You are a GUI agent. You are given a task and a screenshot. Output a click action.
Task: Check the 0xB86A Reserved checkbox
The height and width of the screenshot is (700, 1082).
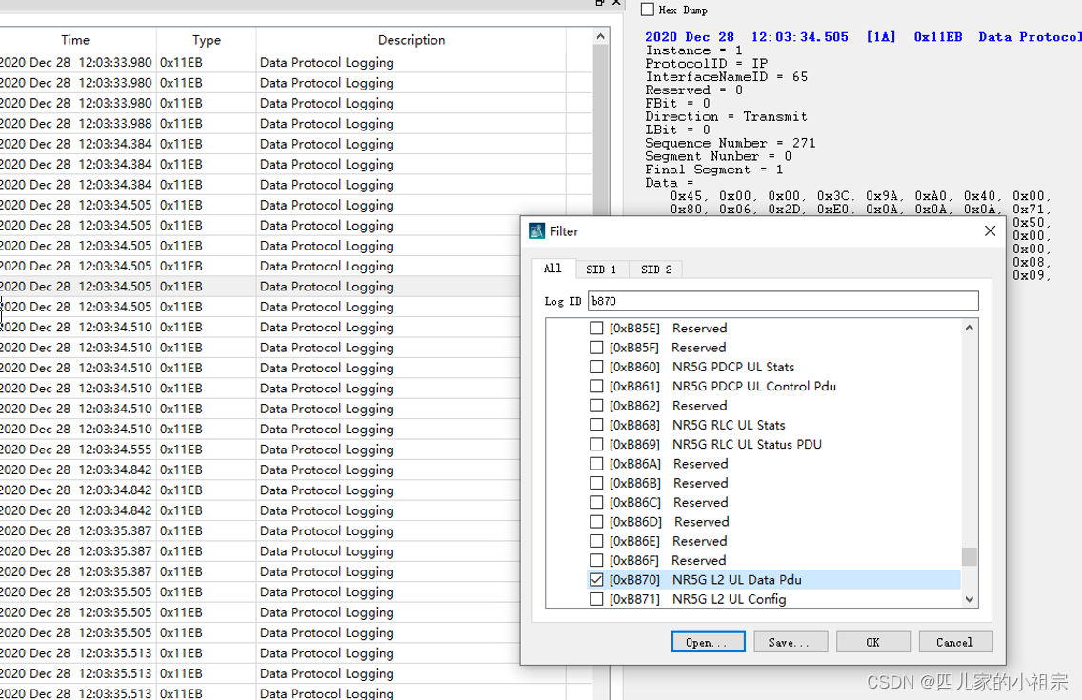(x=596, y=464)
